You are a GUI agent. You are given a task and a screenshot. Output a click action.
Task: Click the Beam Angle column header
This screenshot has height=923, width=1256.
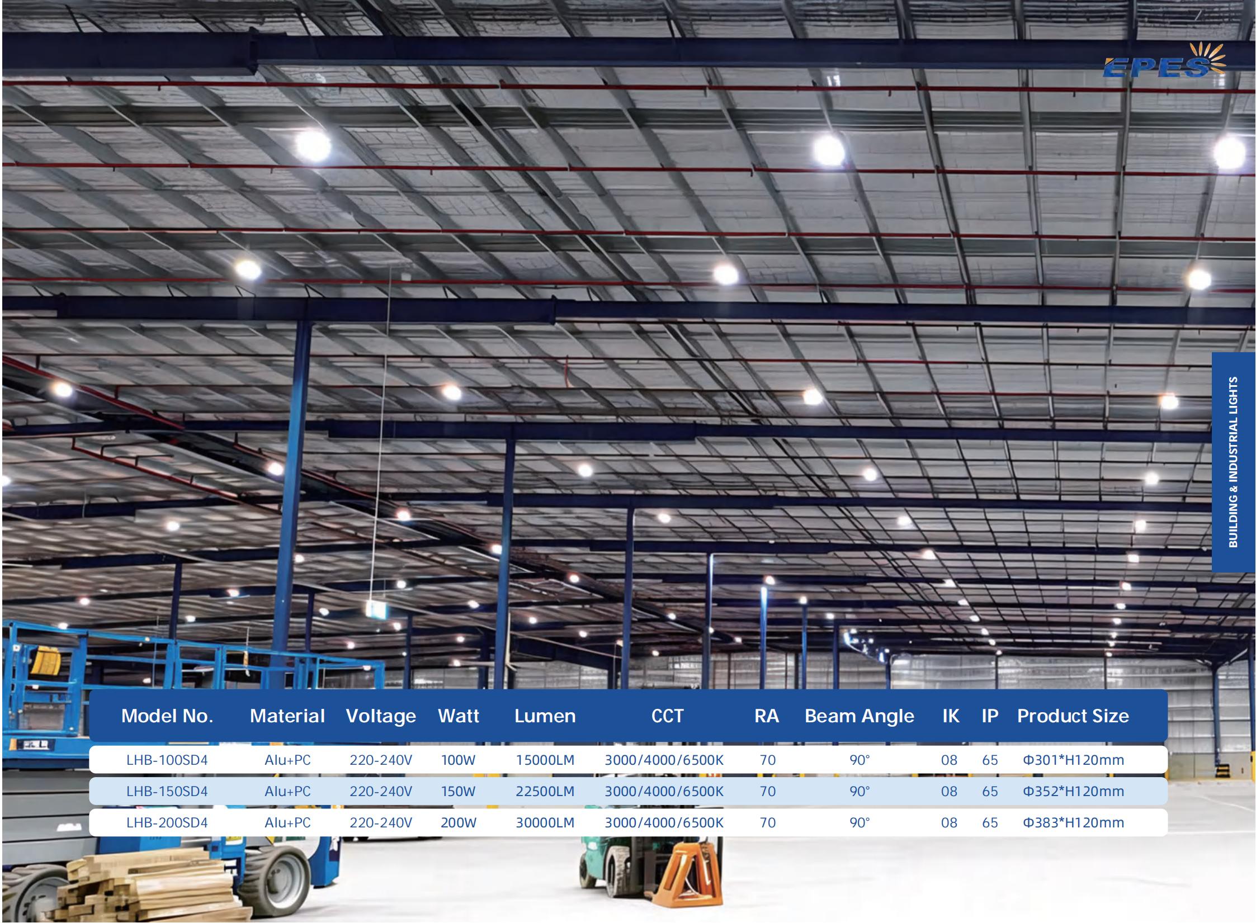[860, 716]
